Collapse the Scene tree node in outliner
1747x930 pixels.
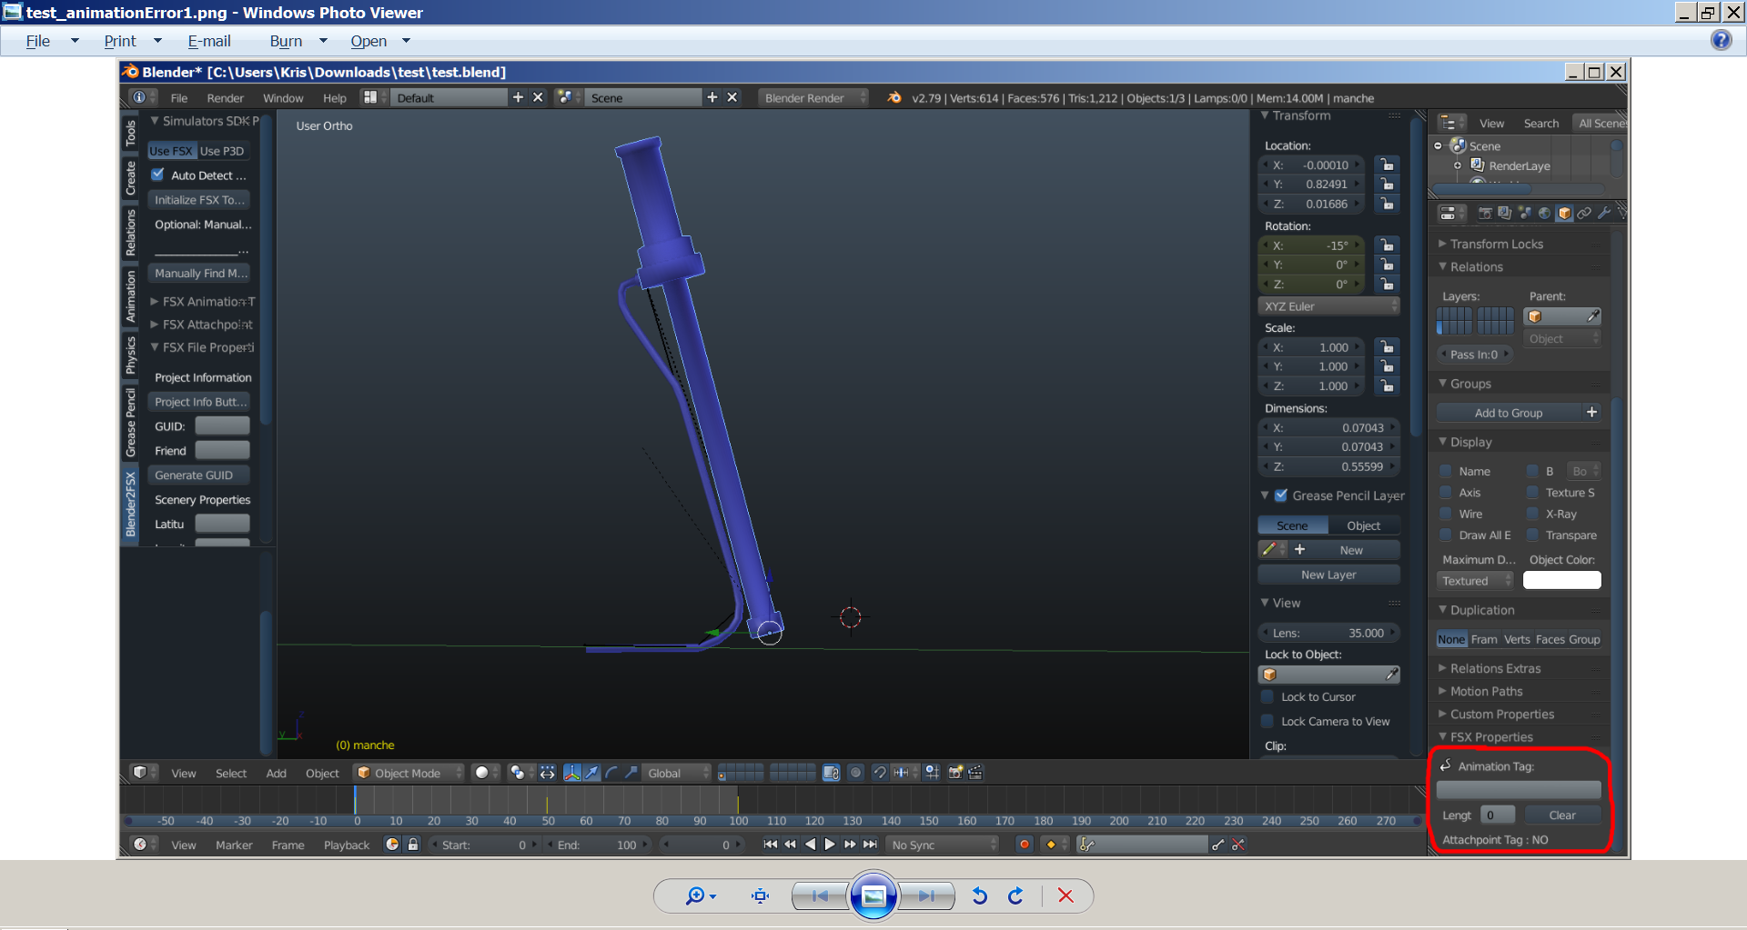coord(1438,145)
